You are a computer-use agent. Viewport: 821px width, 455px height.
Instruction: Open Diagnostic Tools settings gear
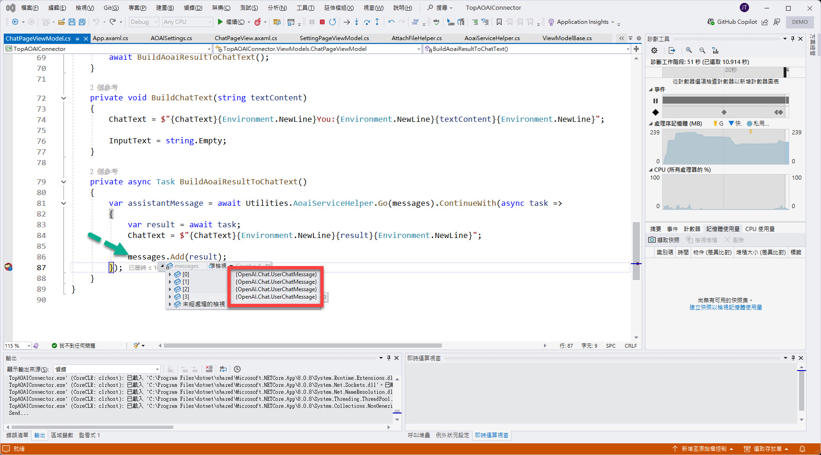(654, 50)
